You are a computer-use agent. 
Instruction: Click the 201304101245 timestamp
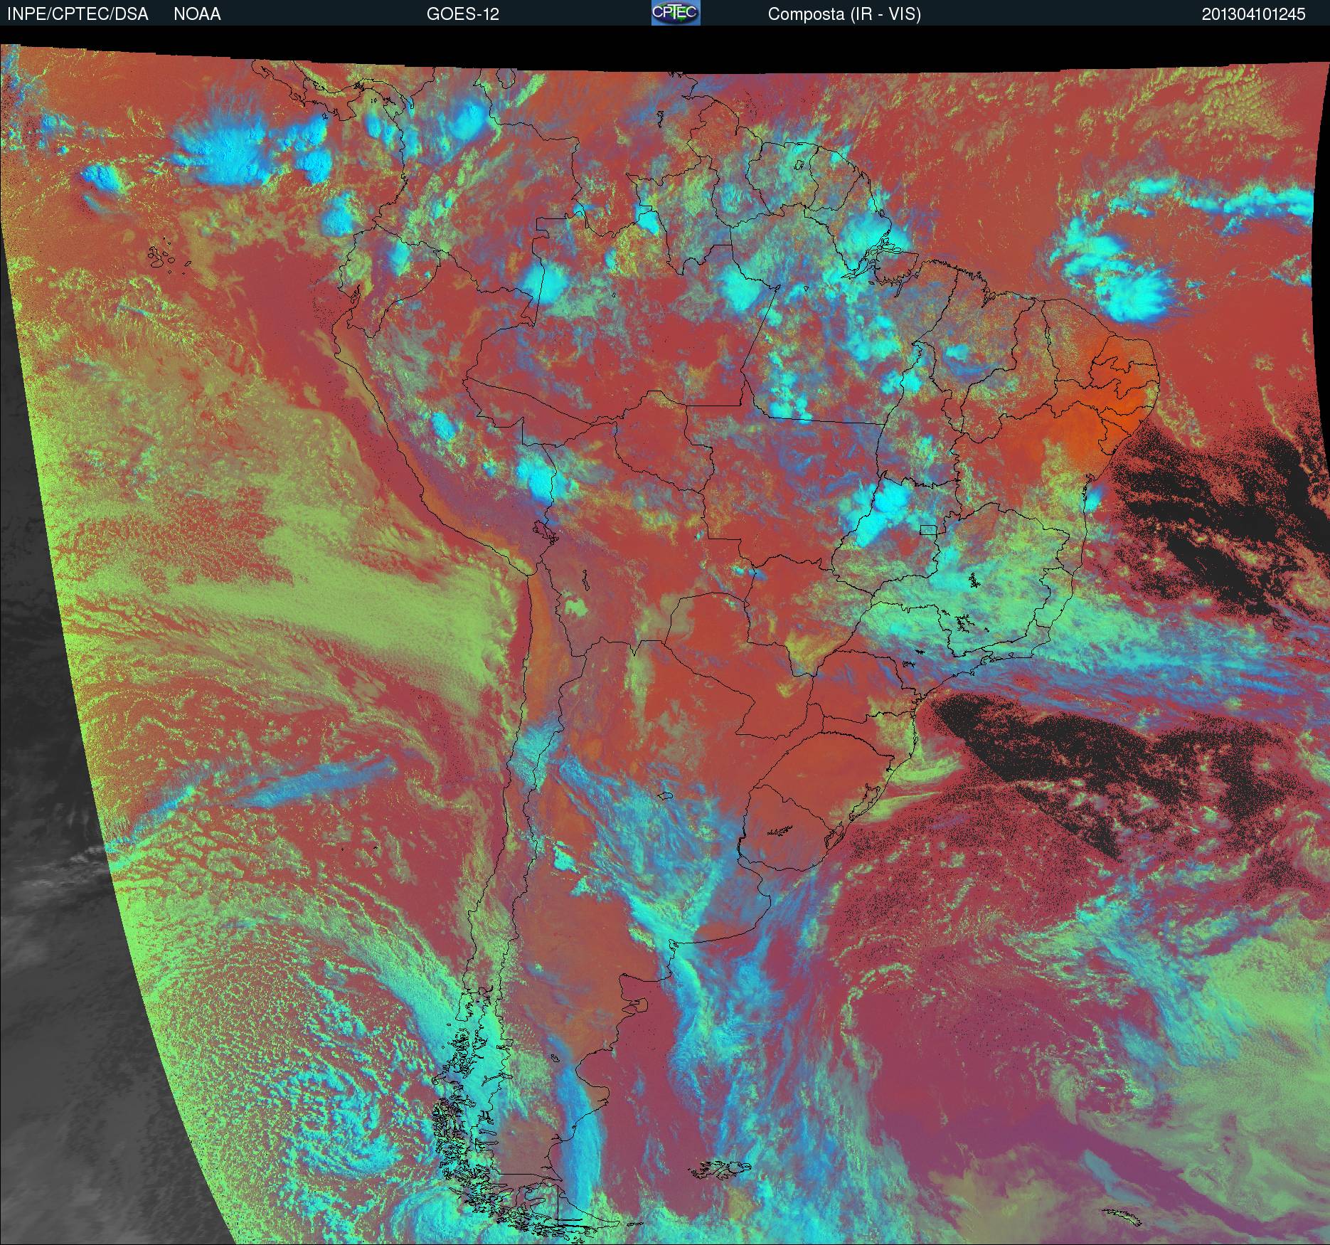point(1253,14)
